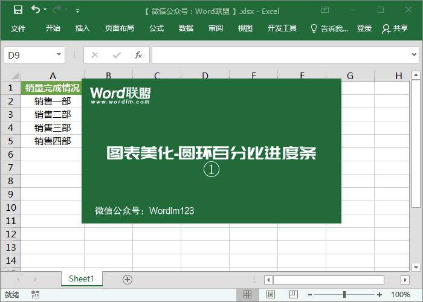Open the 插入 ribbon tab
This screenshot has height=302, width=423.
click(x=83, y=28)
